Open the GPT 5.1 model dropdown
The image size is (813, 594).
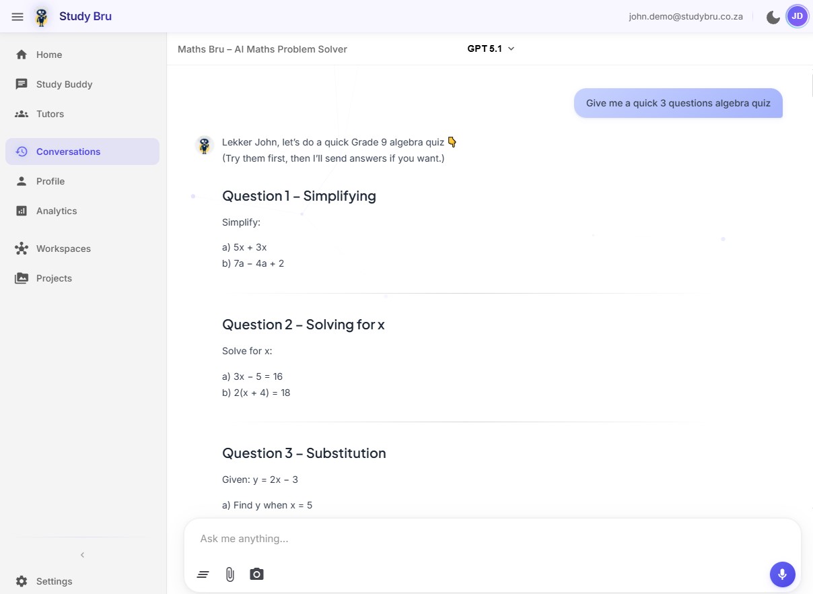[x=490, y=48]
